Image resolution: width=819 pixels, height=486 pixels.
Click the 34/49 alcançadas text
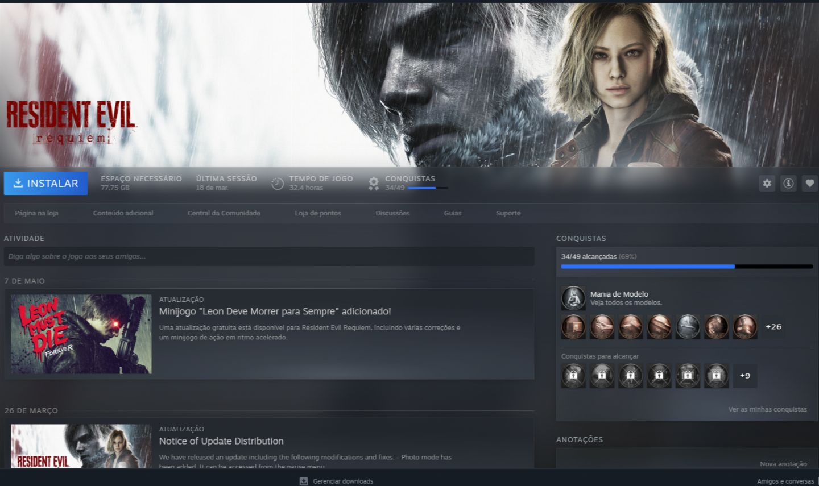point(589,256)
